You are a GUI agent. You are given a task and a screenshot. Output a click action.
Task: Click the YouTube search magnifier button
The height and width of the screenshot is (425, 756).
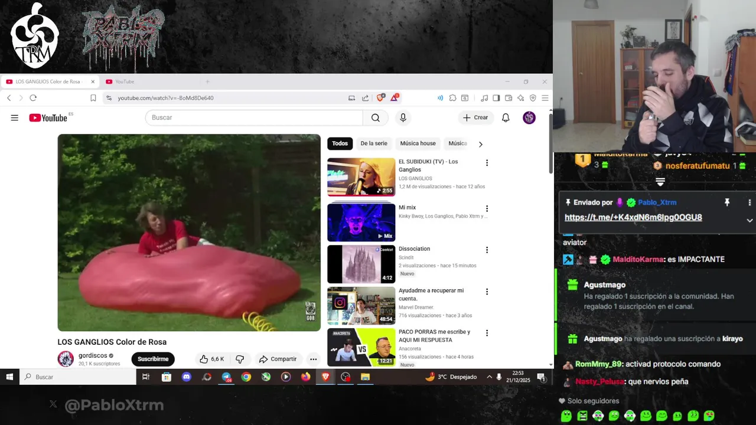[x=376, y=117]
